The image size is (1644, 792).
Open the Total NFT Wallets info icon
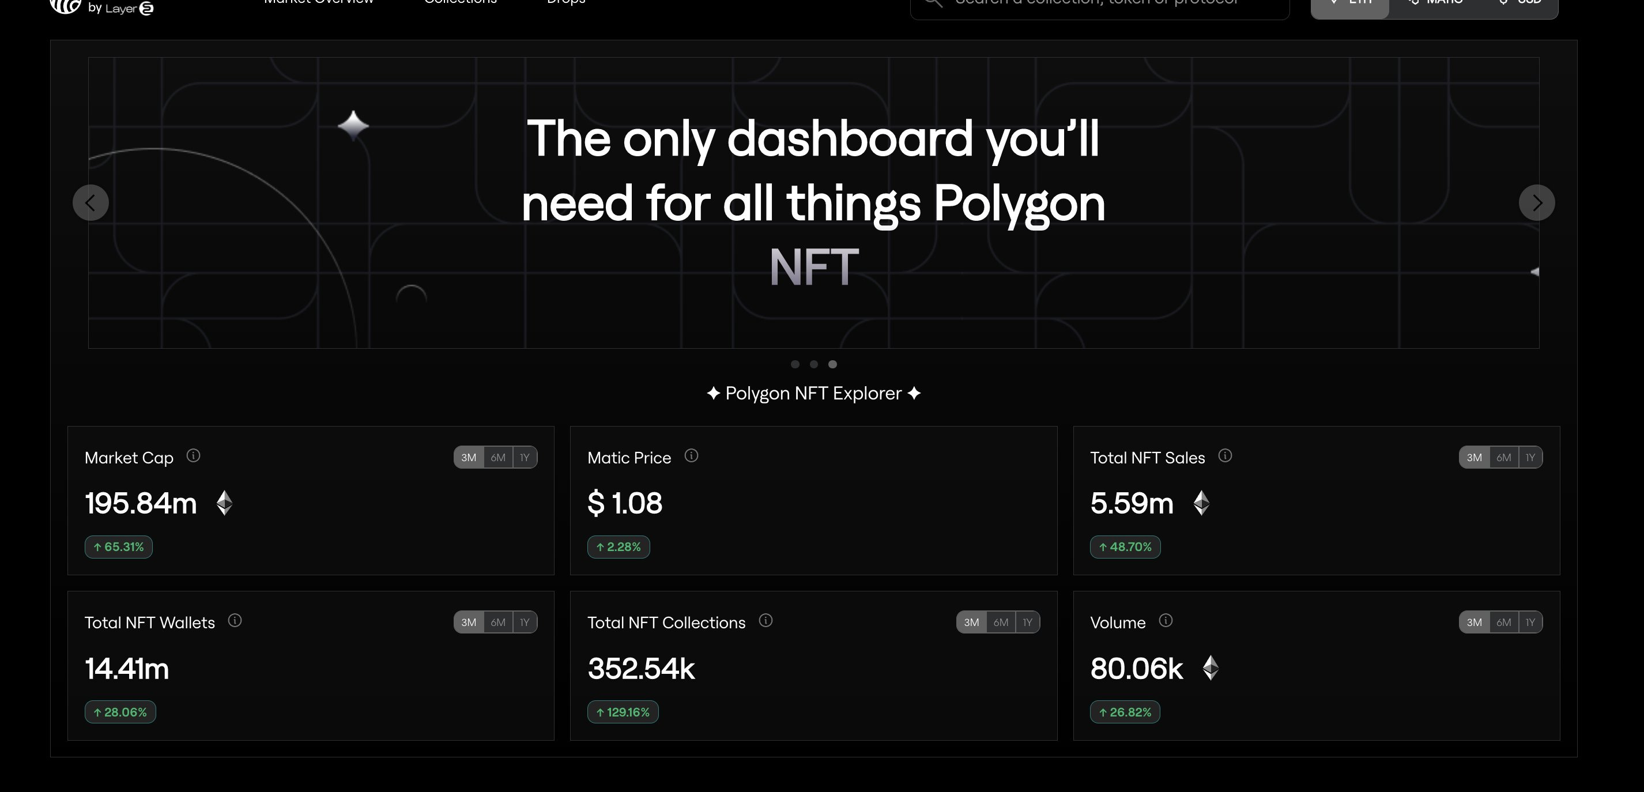click(235, 620)
